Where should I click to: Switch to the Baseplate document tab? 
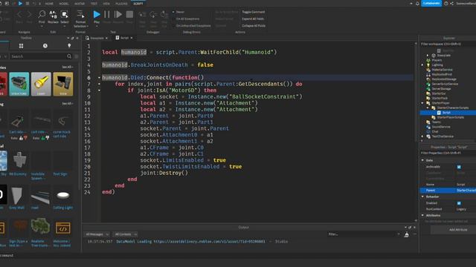(97, 38)
